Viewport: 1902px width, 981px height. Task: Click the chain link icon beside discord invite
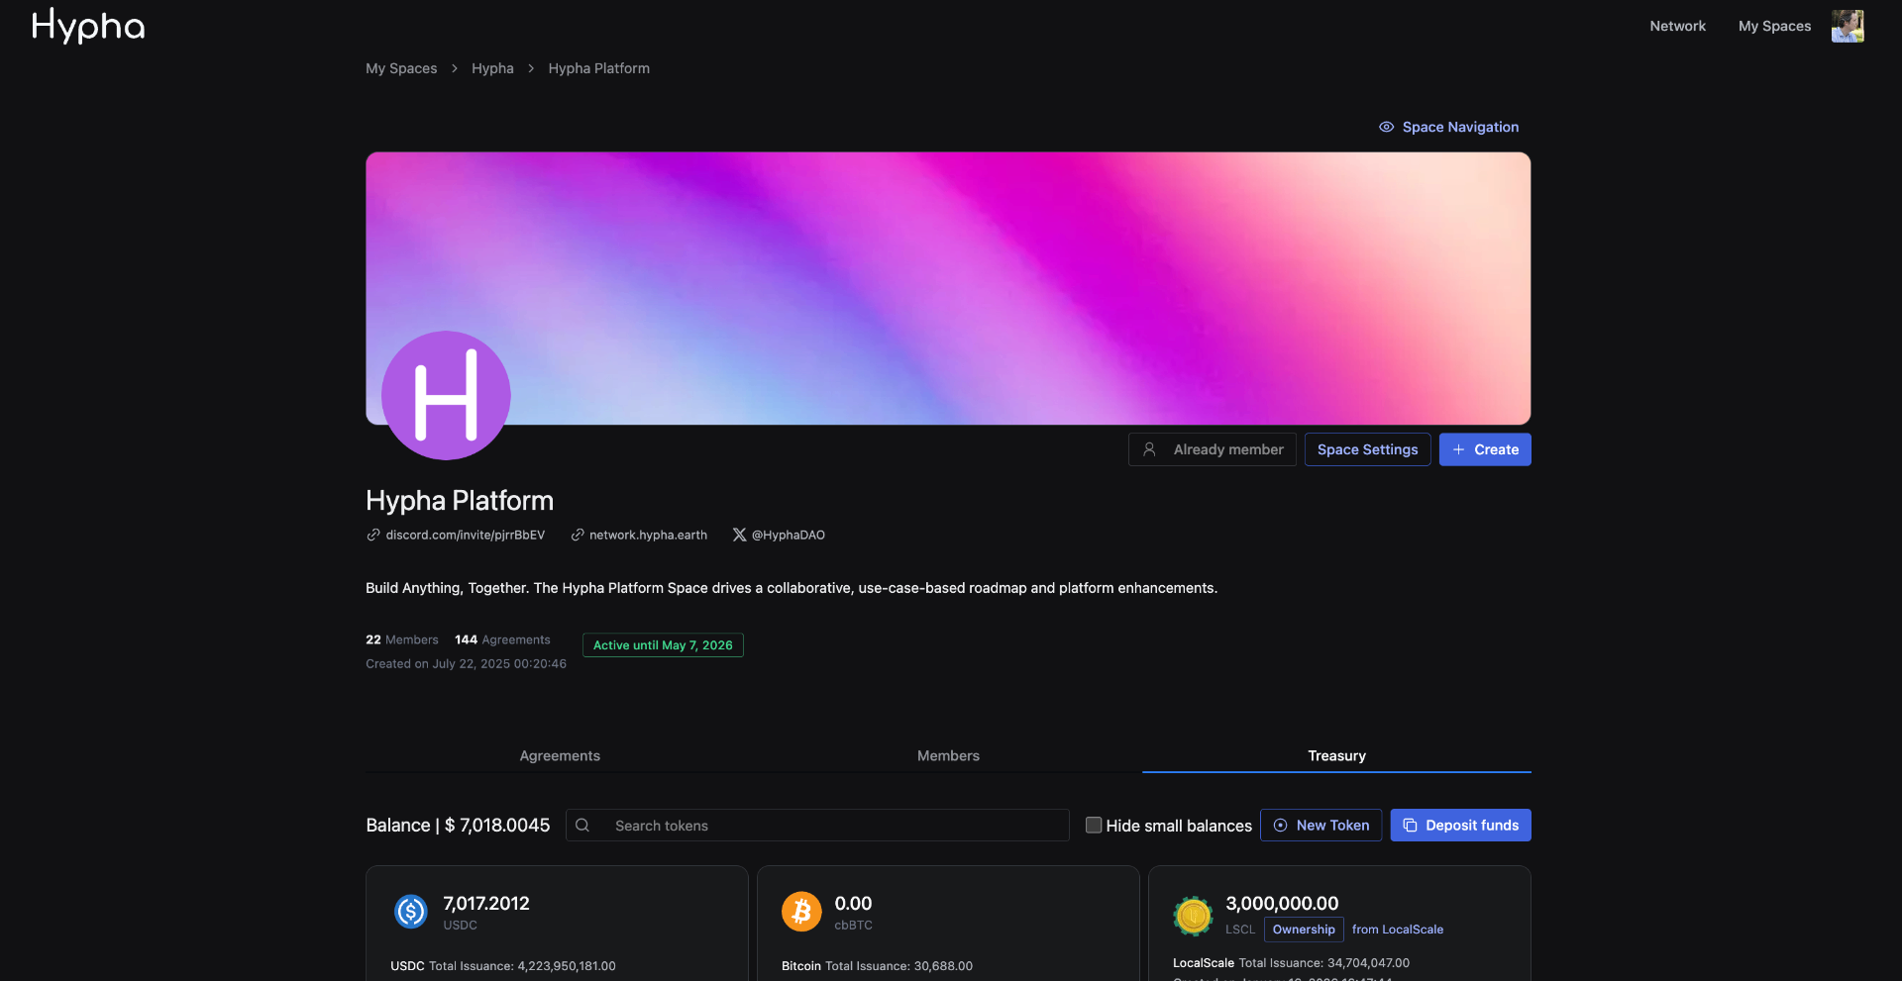373,535
